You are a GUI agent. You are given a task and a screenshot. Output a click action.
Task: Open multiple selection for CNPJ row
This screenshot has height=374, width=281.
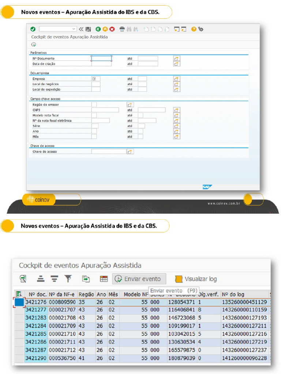coord(177,110)
